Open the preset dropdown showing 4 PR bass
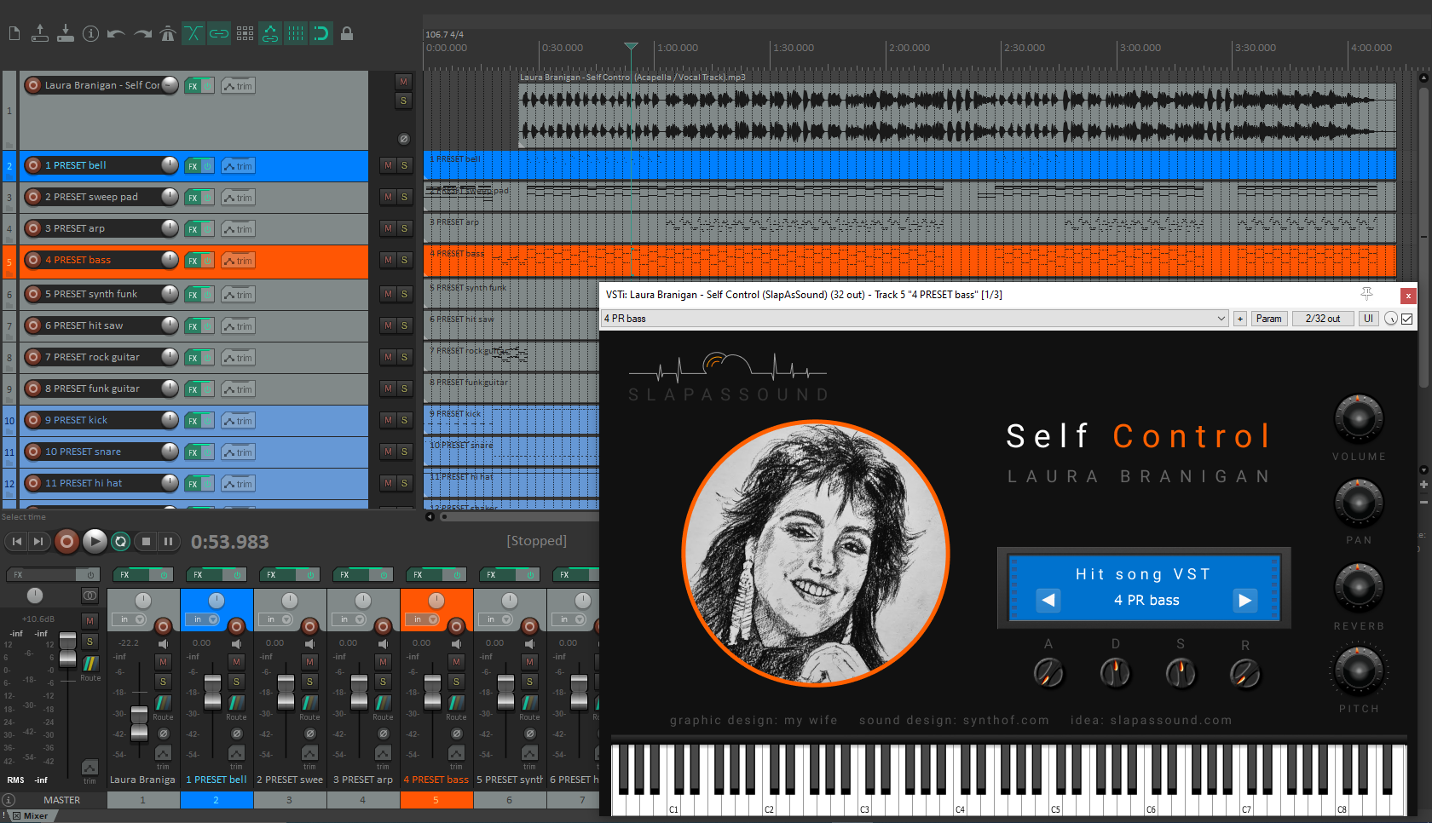The width and height of the screenshot is (1432, 823). click(x=915, y=319)
